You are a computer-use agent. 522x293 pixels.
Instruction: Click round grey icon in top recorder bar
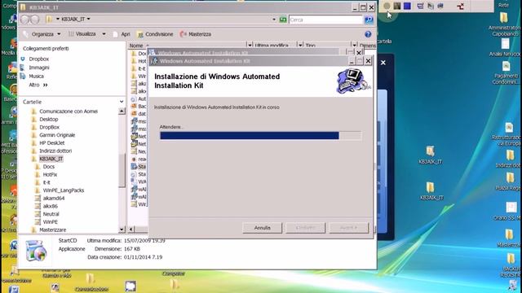coord(387,6)
